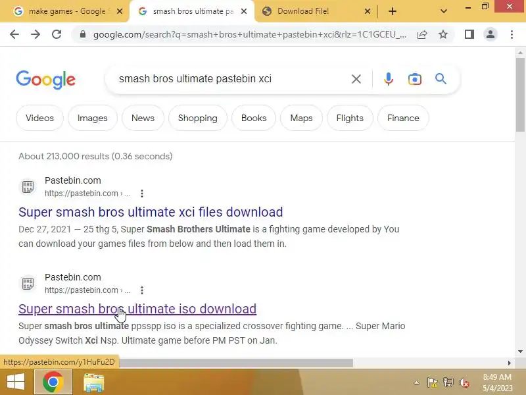Go to Google home via logo

tap(45, 80)
